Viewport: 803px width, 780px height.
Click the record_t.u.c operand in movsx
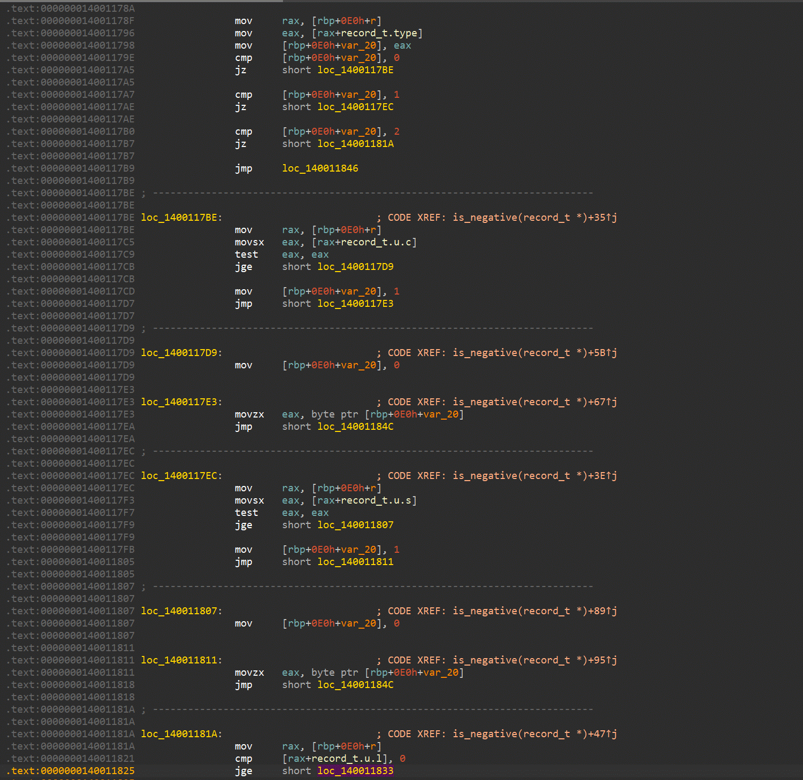point(376,242)
